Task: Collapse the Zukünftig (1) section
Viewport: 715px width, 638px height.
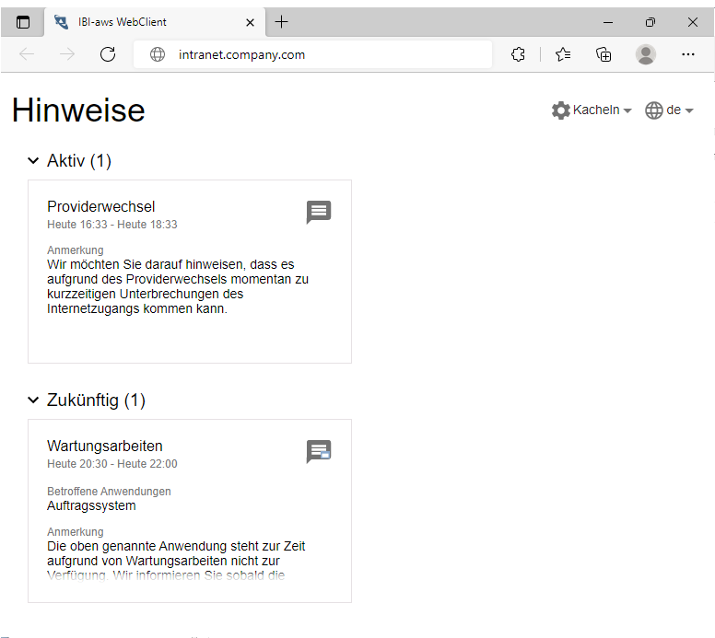Action: click(x=34, y=400)
